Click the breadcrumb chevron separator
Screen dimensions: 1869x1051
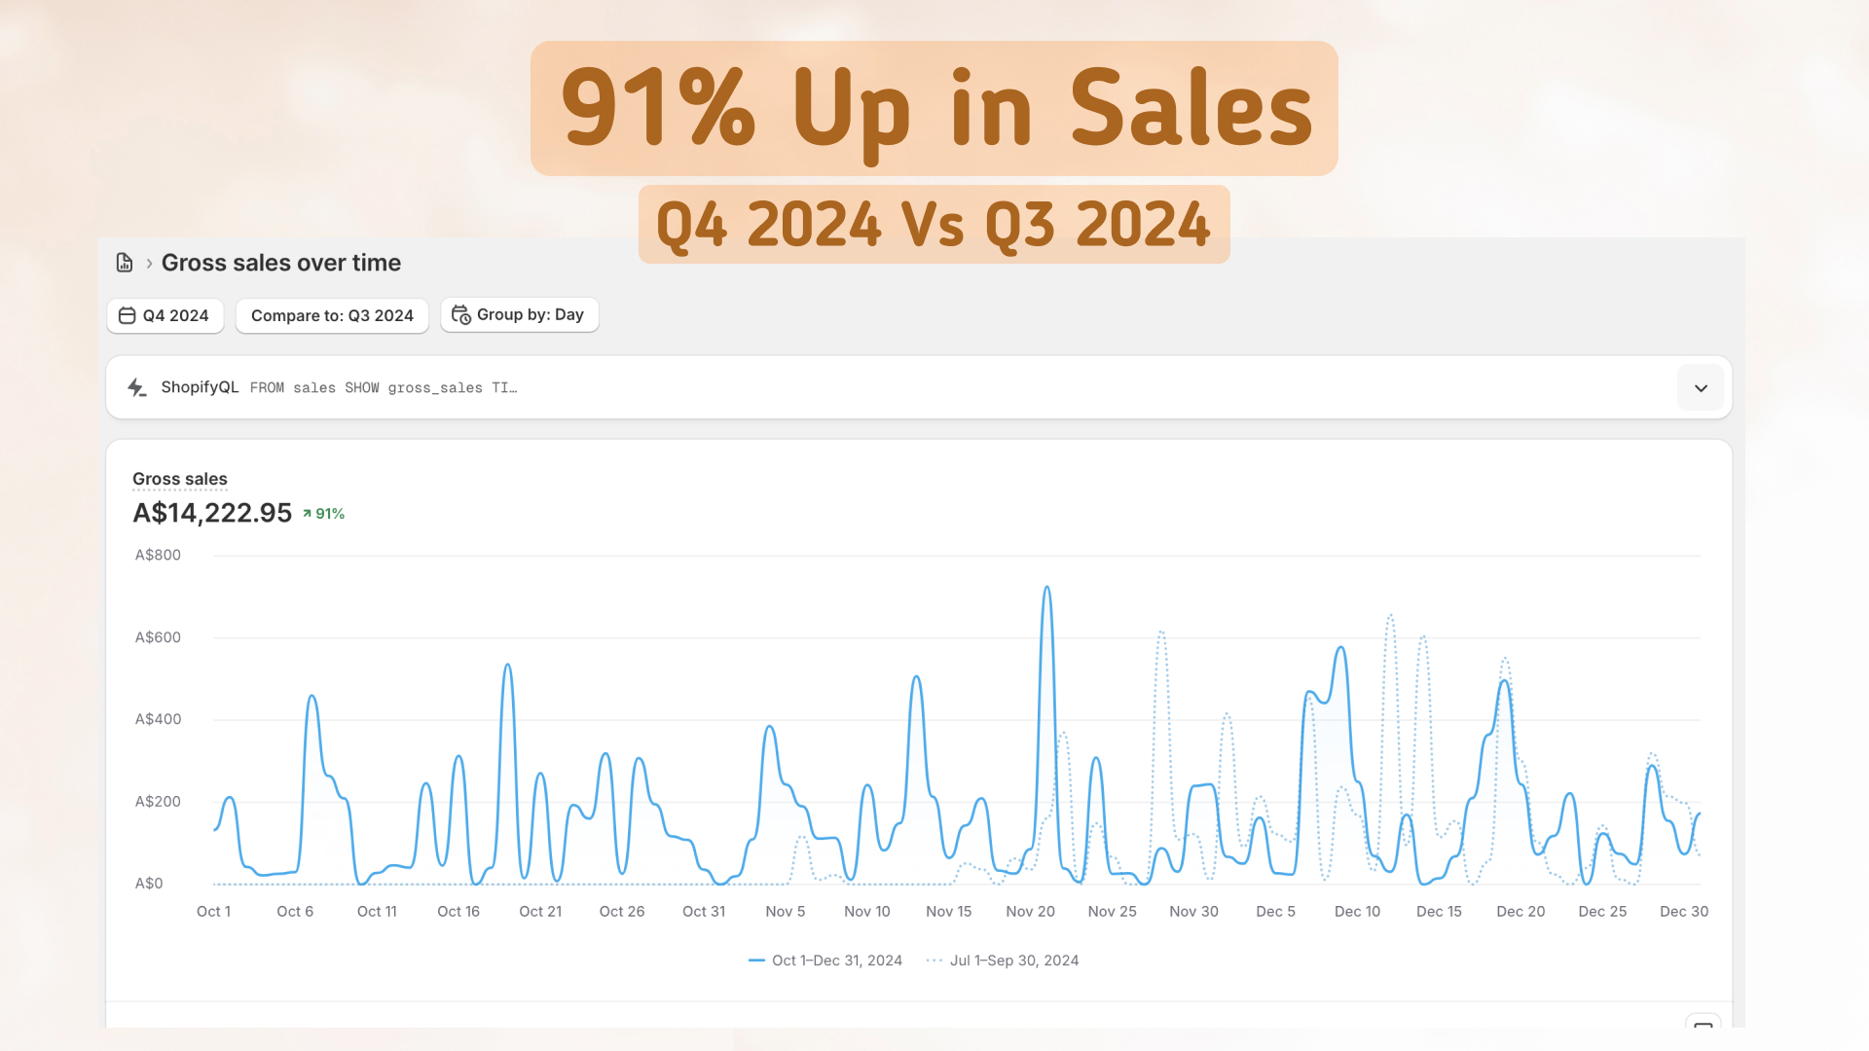point(149,264)
